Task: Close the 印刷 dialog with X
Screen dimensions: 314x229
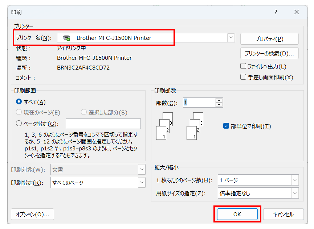Action: [x=297, y=12]
